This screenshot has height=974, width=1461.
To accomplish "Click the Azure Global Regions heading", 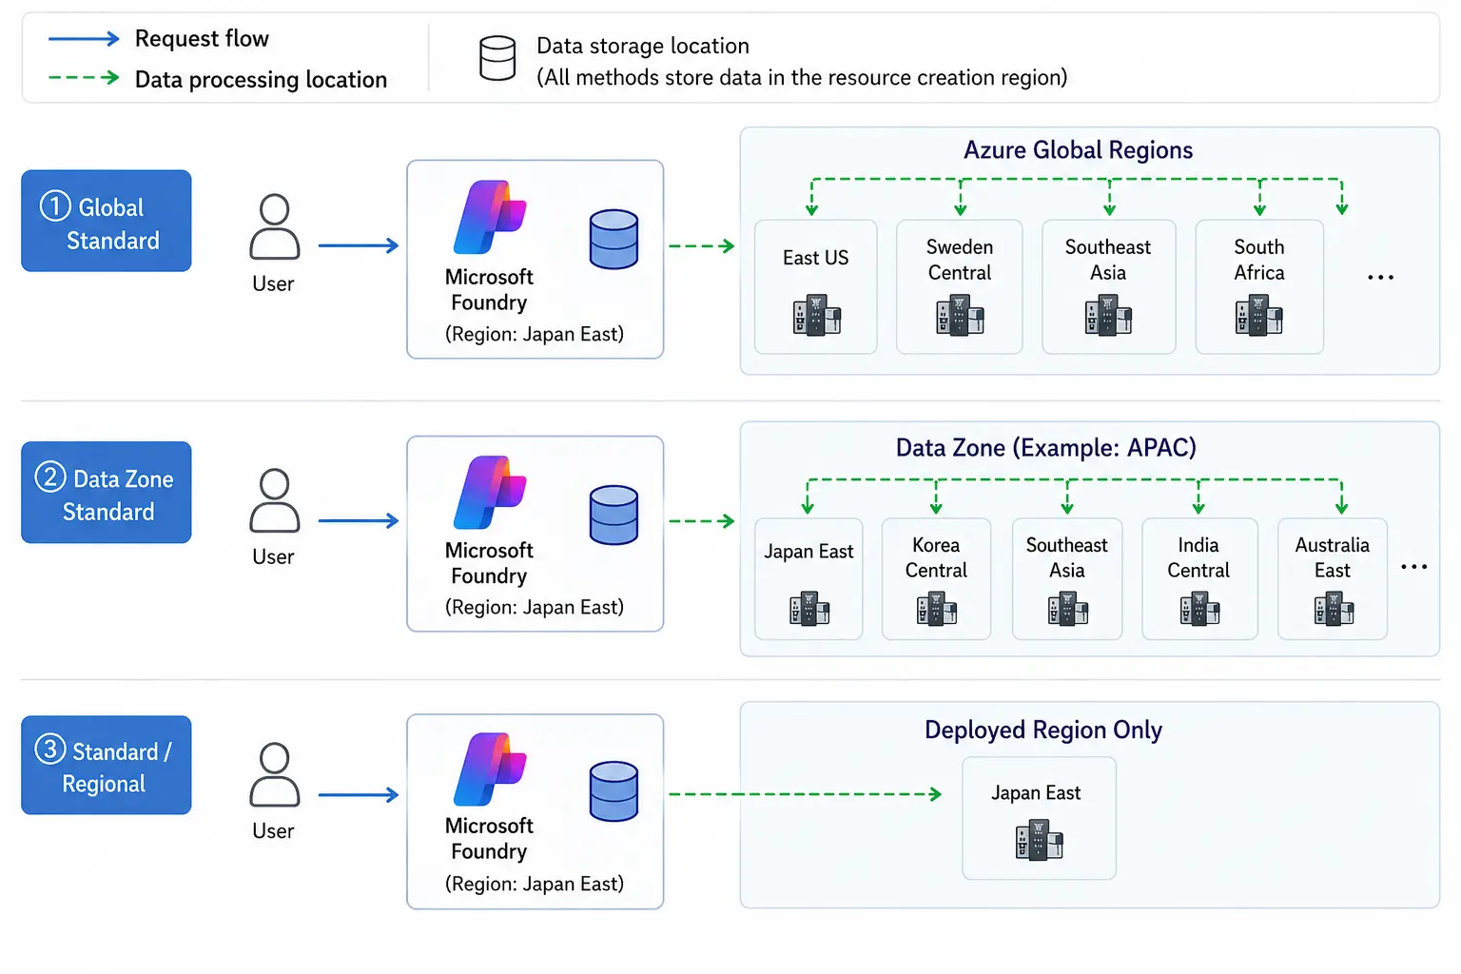I will point(1078,150).
